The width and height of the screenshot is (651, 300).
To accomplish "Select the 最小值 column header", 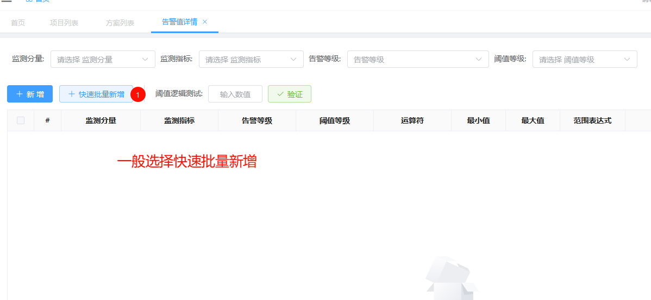I will 478,120.
